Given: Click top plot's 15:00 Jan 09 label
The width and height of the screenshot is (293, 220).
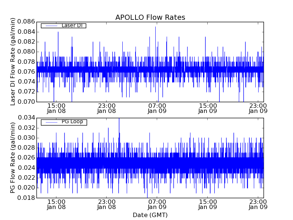Looking at the screenshot, I should (208, 108).
